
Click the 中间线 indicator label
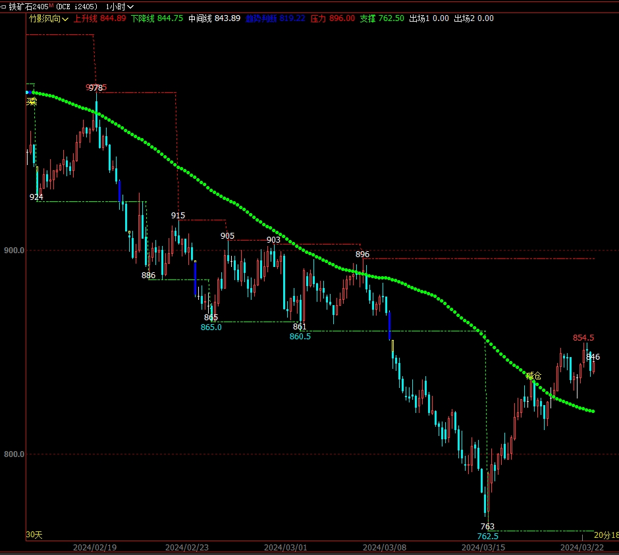200,18
